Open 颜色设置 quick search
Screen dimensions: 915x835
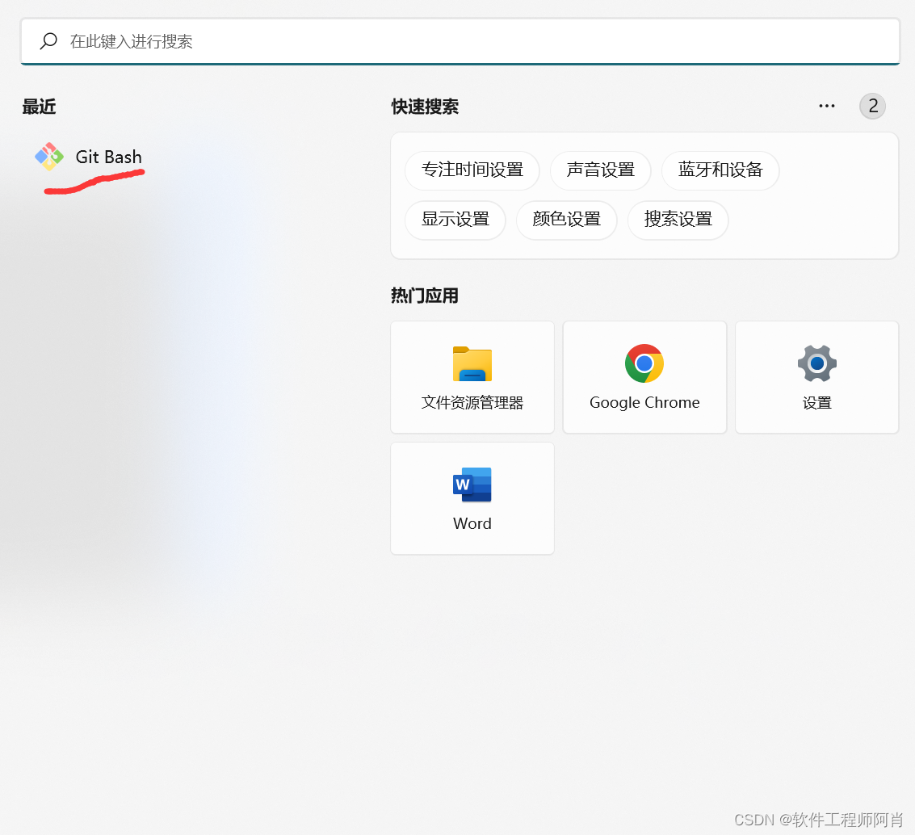click(x=566, y=220)
